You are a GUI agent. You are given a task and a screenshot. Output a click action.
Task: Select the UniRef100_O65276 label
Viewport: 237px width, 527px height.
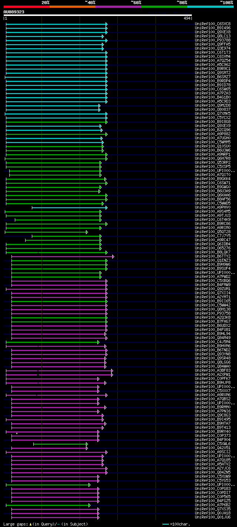click(x=213, y=248)
